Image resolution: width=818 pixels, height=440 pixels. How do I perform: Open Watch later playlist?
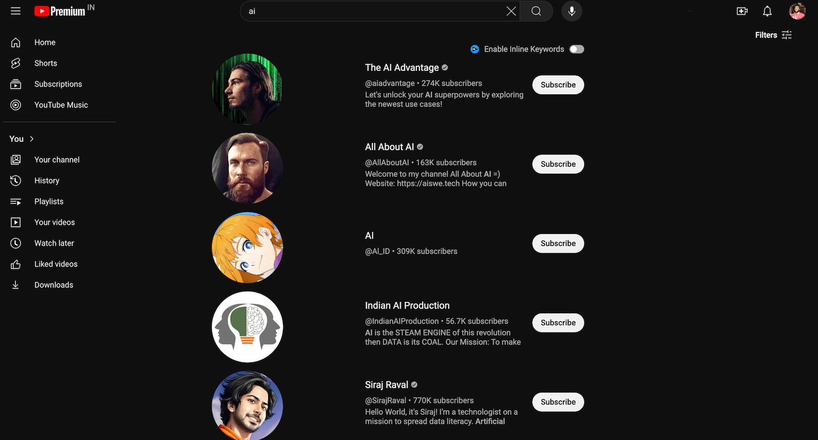click(54, 243)
